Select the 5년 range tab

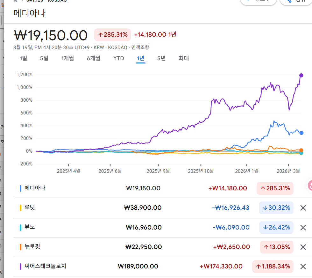[x=161, y=58]
